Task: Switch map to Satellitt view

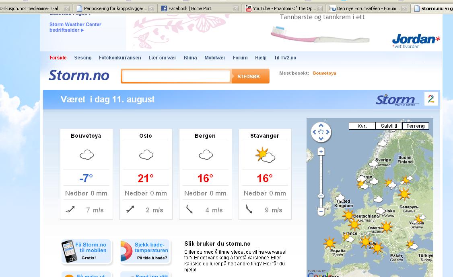Action: tap(389, 126)
